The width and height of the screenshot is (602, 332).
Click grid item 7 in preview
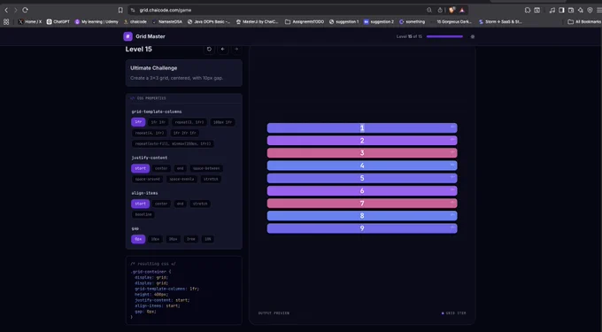(x=362, y=204)
